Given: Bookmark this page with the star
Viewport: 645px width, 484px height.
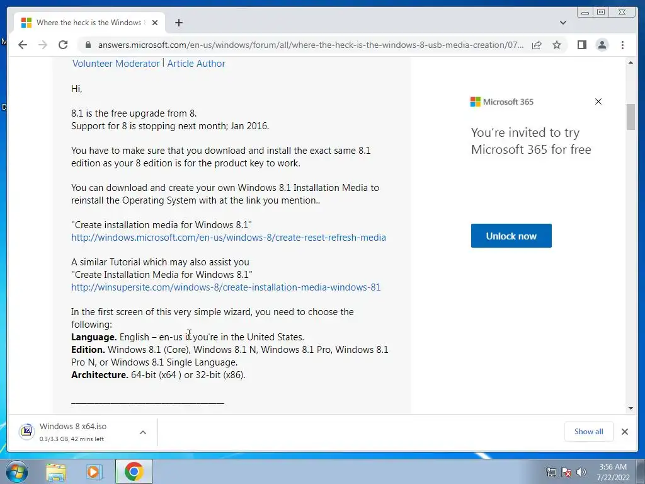Looking at the screenshot, I should point(557,45).
